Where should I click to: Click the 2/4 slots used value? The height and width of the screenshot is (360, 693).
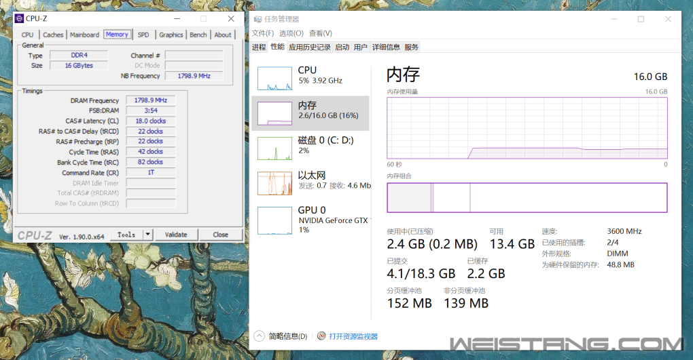click(613, 242)
